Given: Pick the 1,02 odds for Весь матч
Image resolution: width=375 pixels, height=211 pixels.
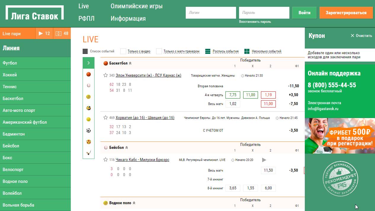Looking at the screenshot, I should 233,104.
